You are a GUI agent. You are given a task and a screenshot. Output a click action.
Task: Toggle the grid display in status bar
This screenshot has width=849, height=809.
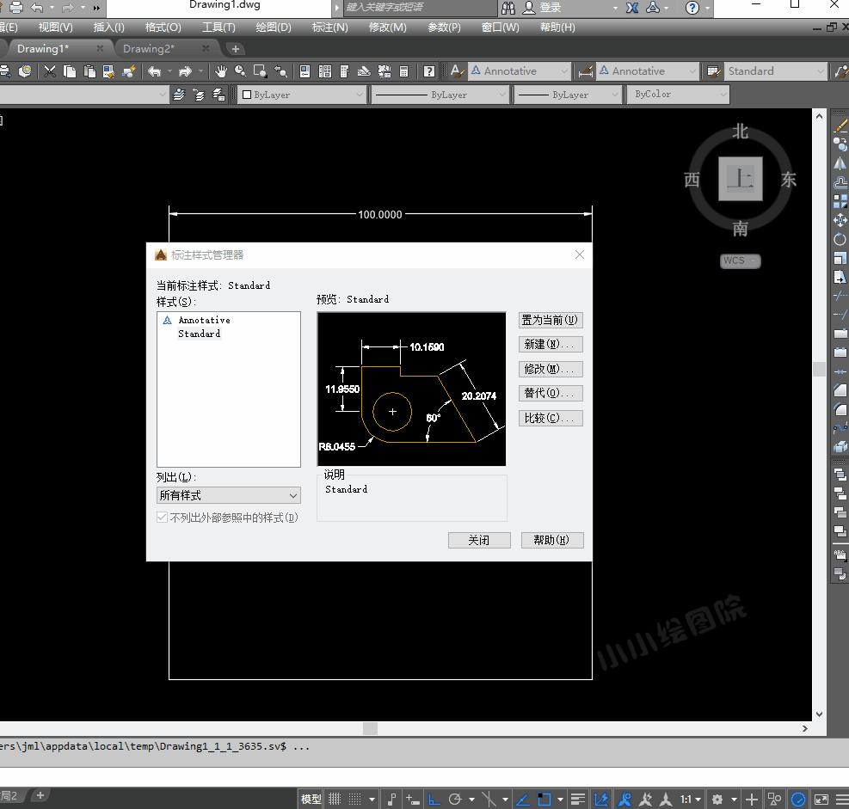tap(335, 799)
